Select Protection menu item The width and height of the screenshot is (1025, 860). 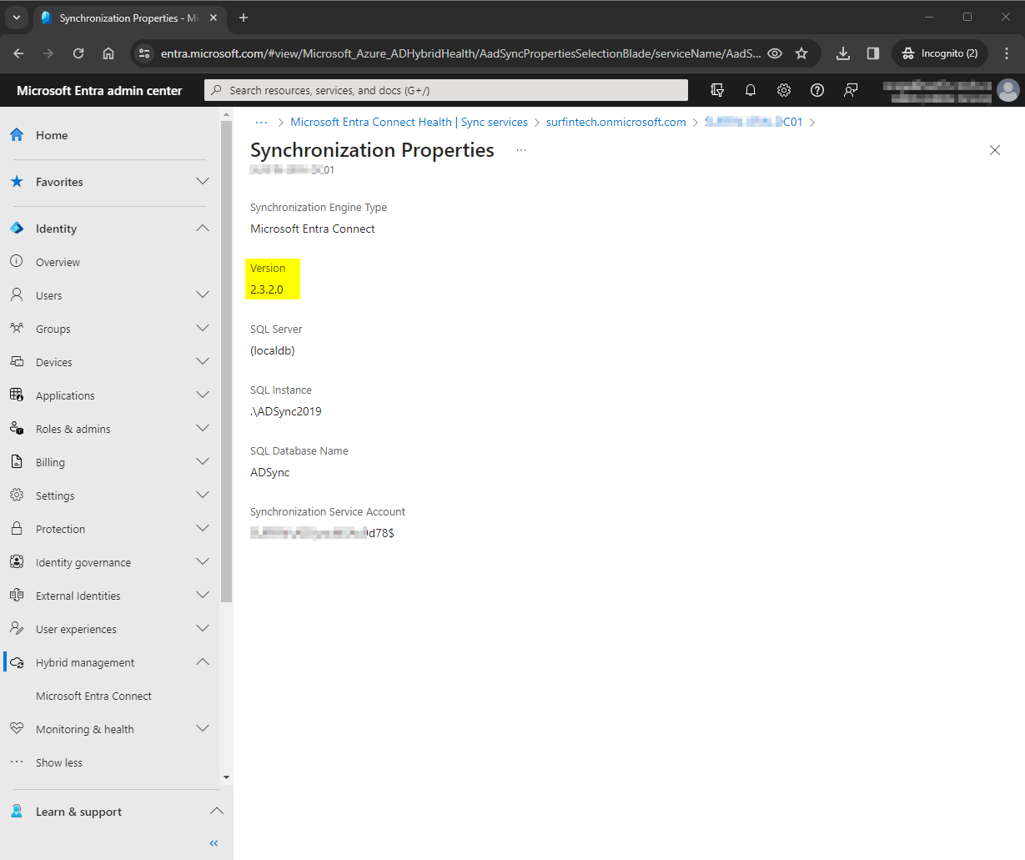(x=60, y=529)
